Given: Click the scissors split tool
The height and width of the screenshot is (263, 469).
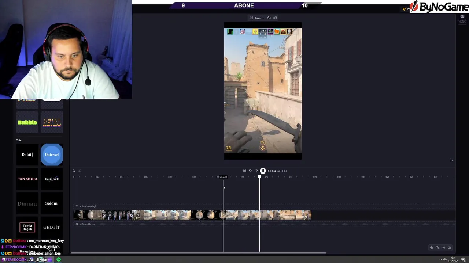Looking at the screenshot, I should 80,171.
